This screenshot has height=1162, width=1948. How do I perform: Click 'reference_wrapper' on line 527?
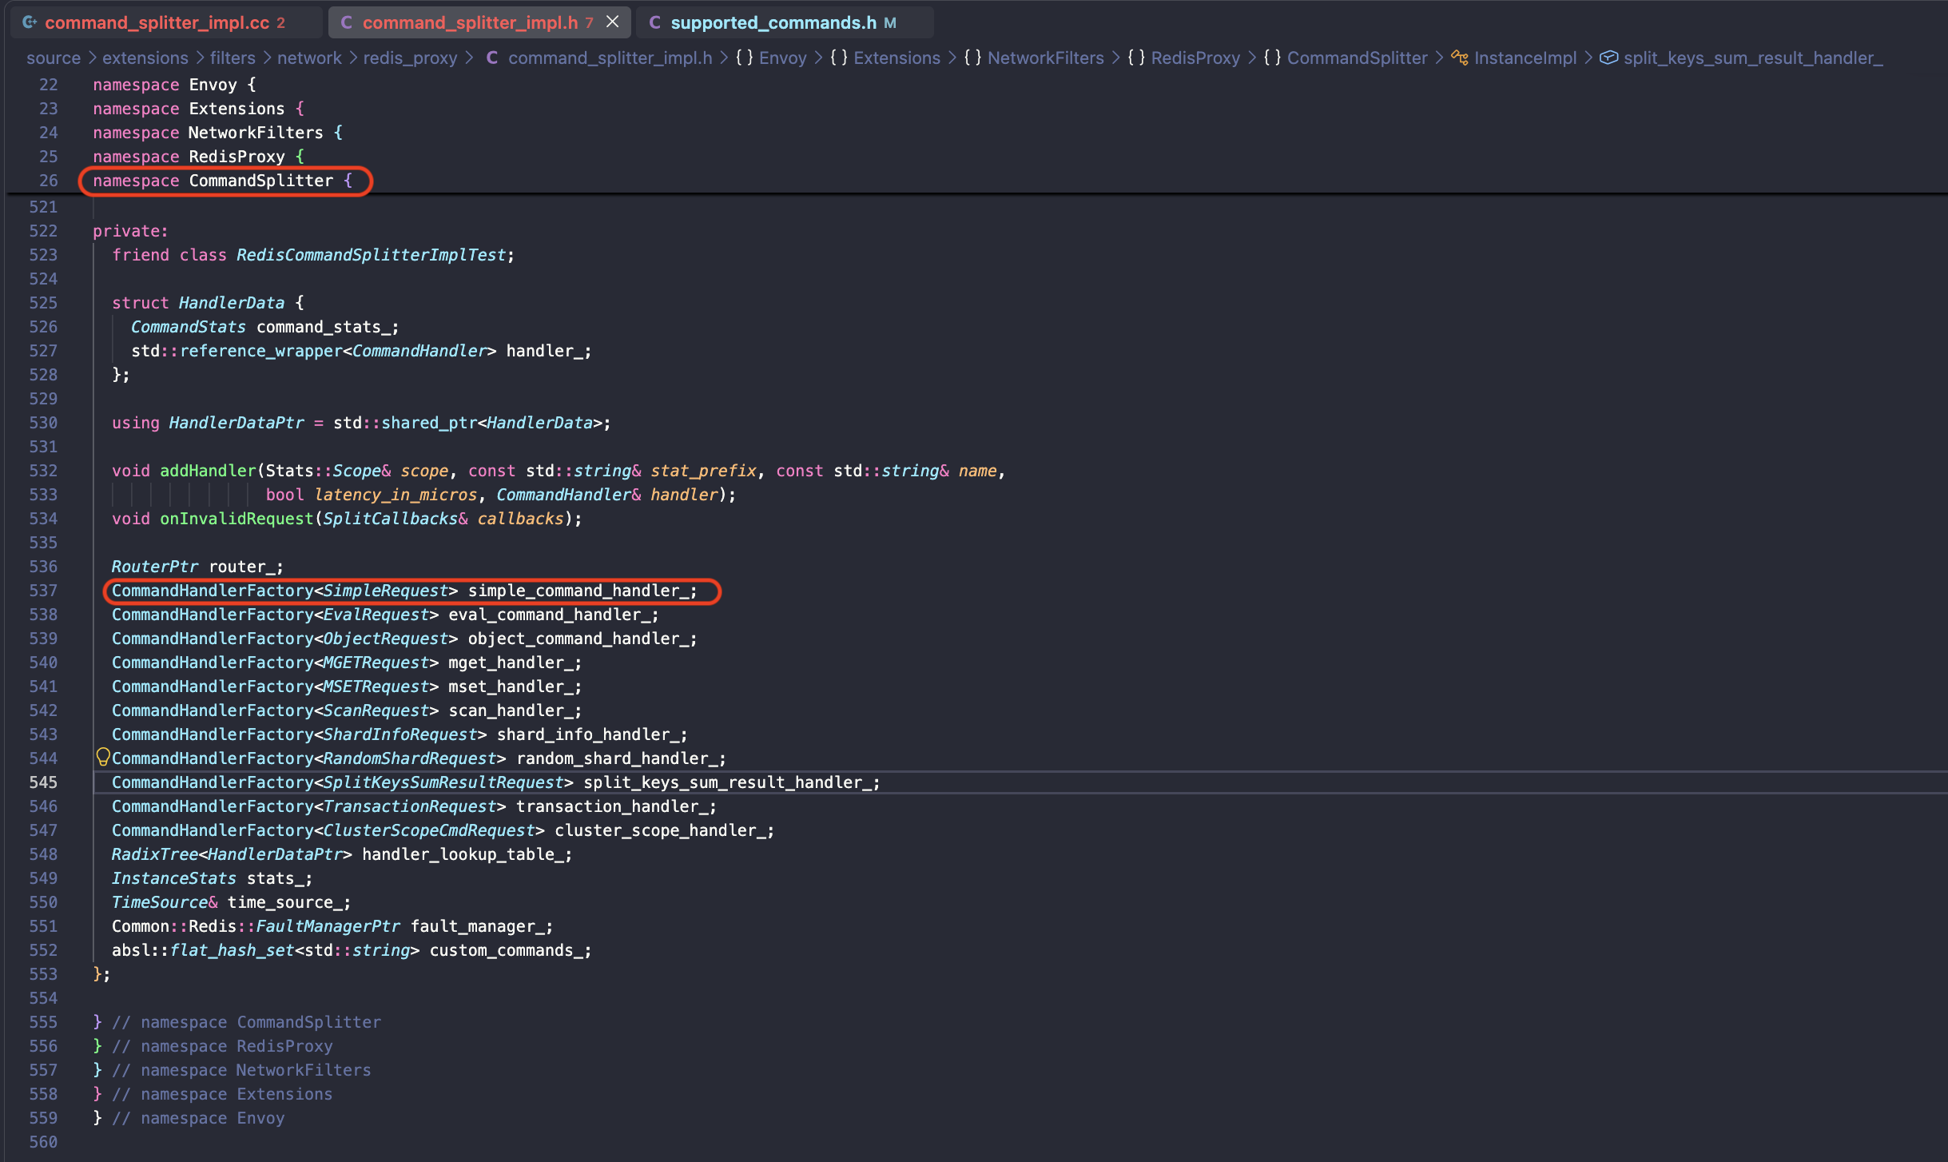261,351
